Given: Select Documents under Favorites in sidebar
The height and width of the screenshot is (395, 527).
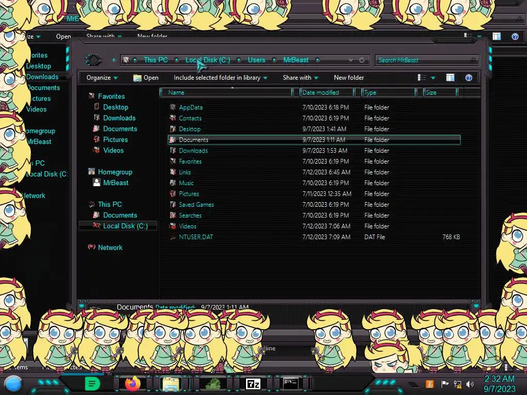Looking at the screenshot, I should (x=120, y=129).
